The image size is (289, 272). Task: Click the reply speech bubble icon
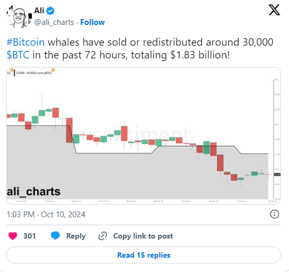[55, 236]
